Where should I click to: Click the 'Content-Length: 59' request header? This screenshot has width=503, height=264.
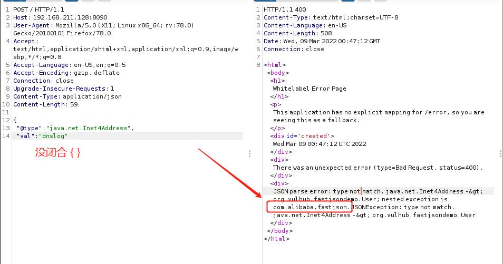point(45,104)
